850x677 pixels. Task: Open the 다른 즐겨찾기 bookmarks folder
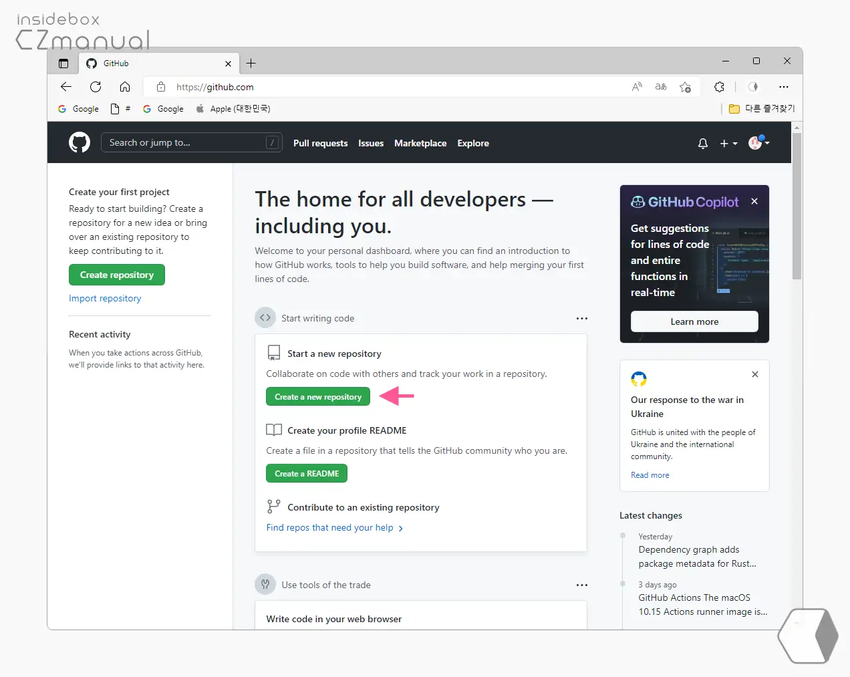click(762, 108)
